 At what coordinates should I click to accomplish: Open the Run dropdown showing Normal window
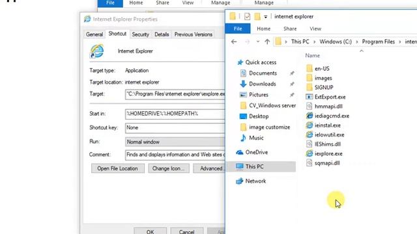pos(175,142)
